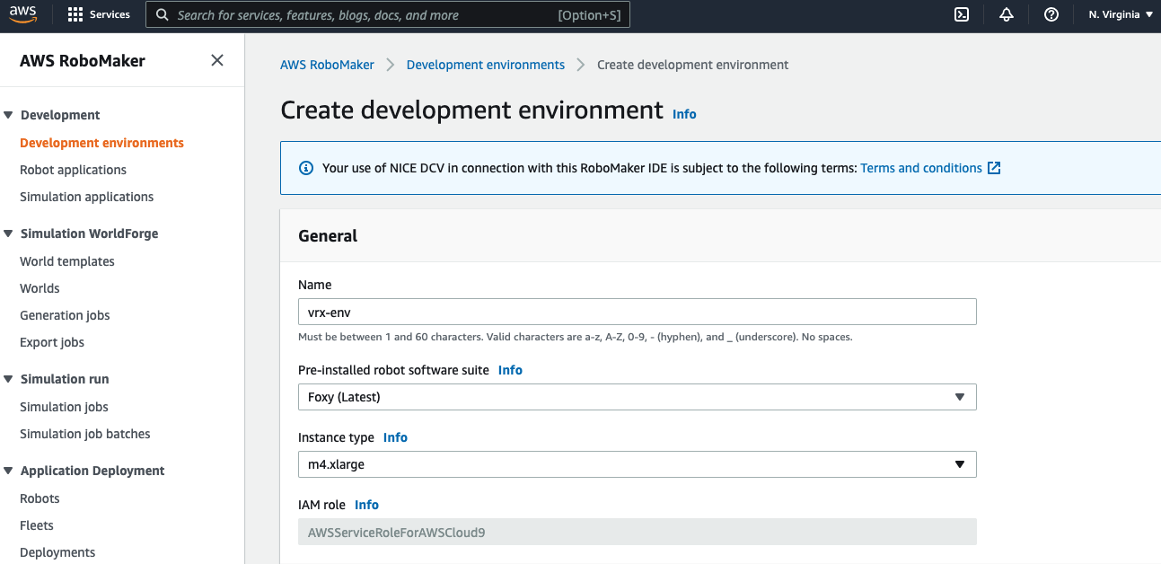
Task: Click the external link icon beside Terms
Action: coord(994,168)
